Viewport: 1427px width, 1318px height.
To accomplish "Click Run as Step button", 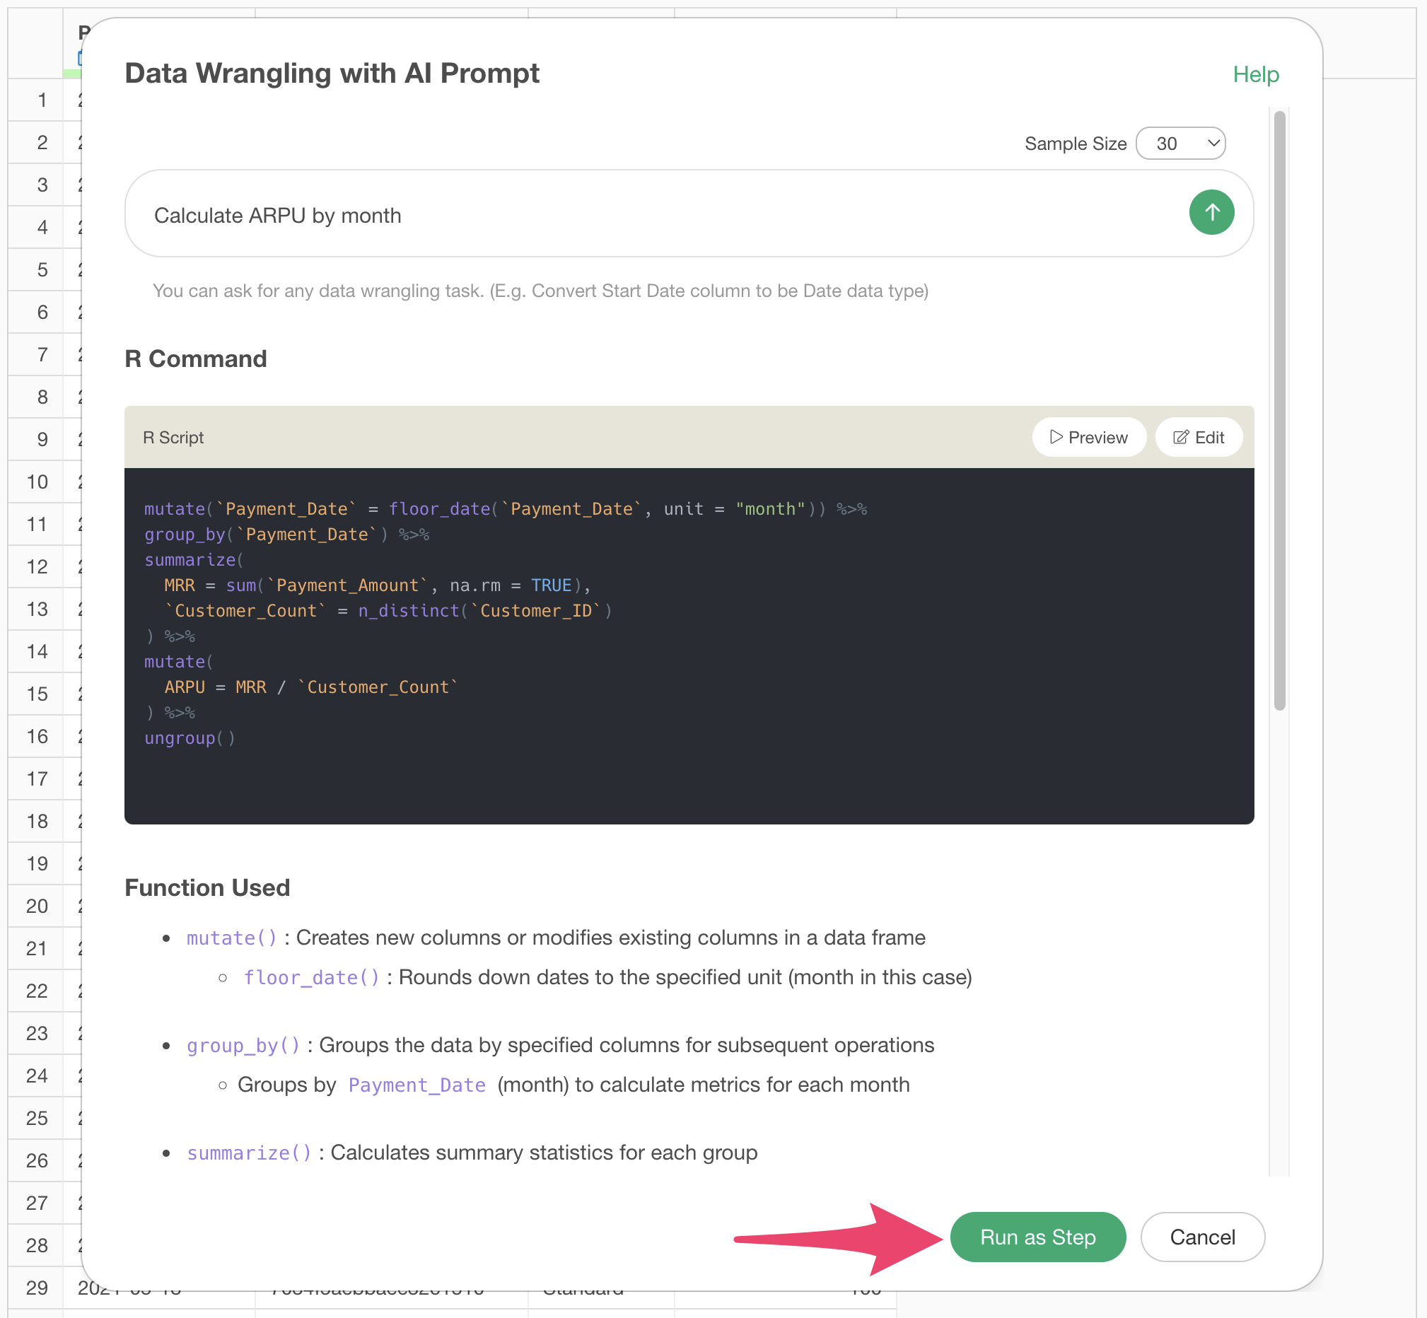I will pyautogui.click(x=1037, y=1237).
